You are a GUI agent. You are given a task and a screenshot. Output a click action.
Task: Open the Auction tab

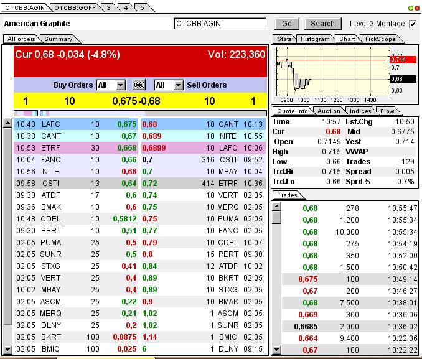click(329, 111)
